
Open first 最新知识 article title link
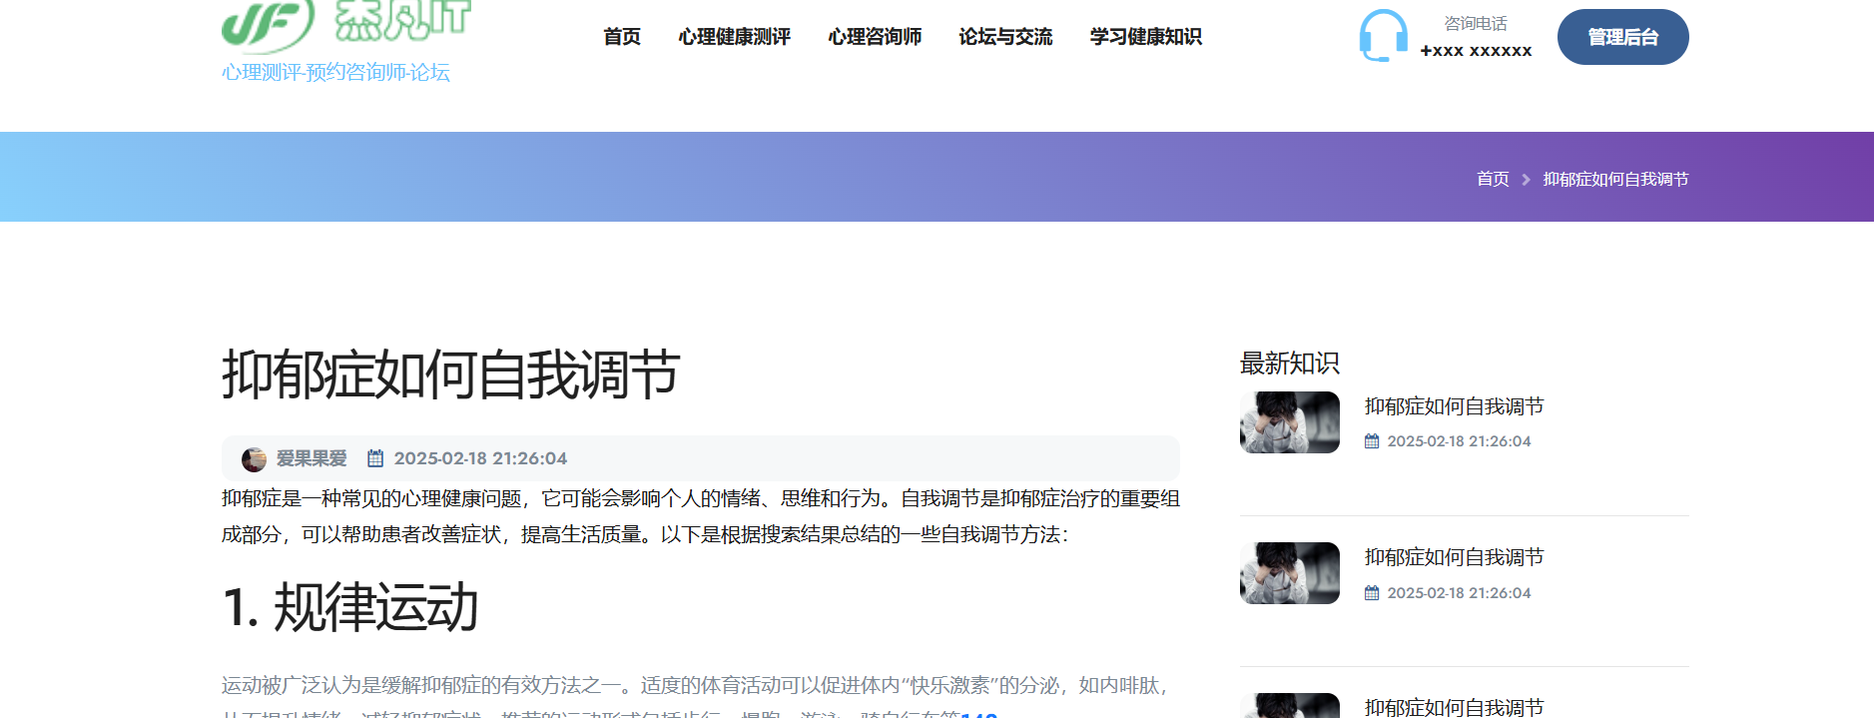point(1454,406)
